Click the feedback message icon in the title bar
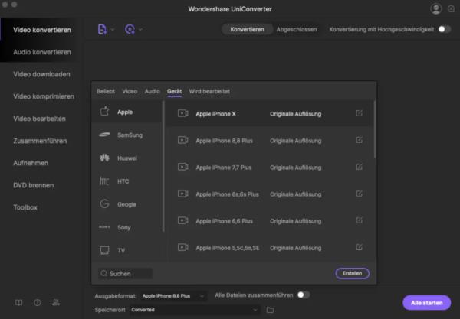This screenshot has width=460, height=319. [452, 8]
